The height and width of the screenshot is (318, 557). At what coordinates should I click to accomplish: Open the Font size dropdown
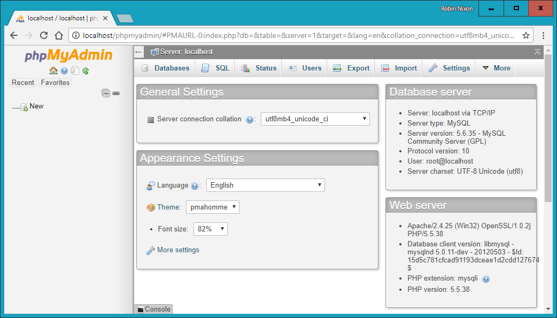coord(210,229)
